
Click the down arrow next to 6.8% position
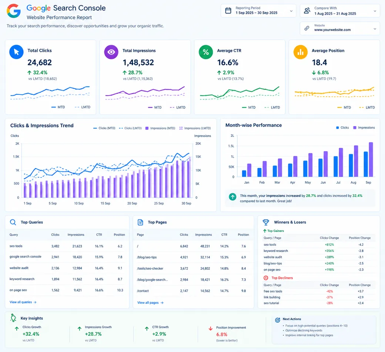[314, 73]
